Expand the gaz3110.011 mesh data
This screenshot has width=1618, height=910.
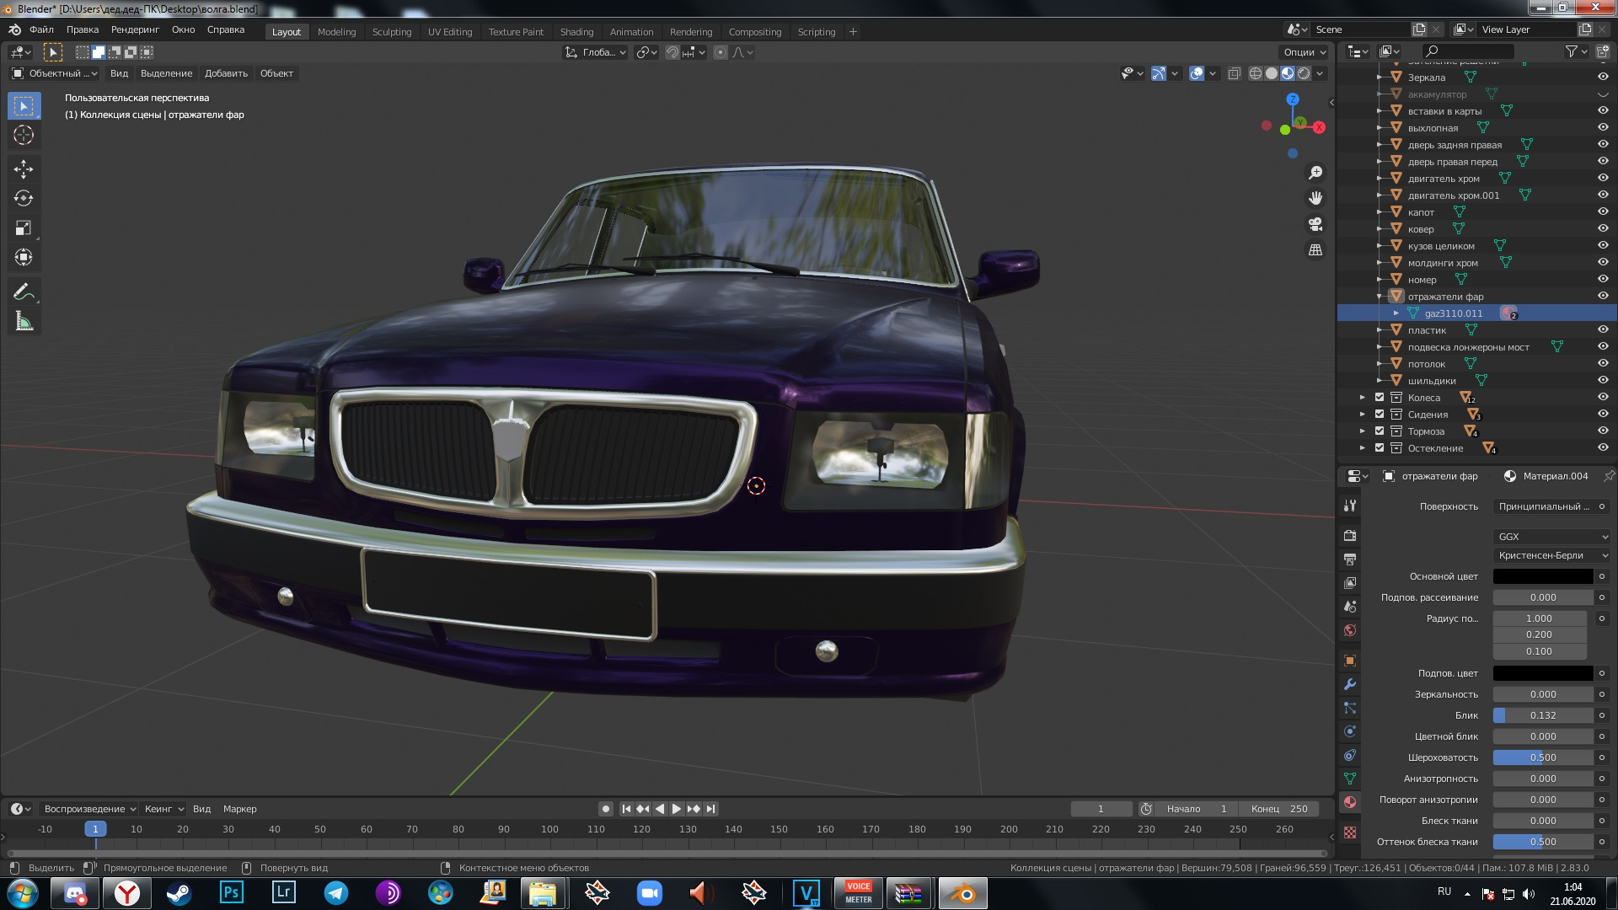pos(1396,313)
